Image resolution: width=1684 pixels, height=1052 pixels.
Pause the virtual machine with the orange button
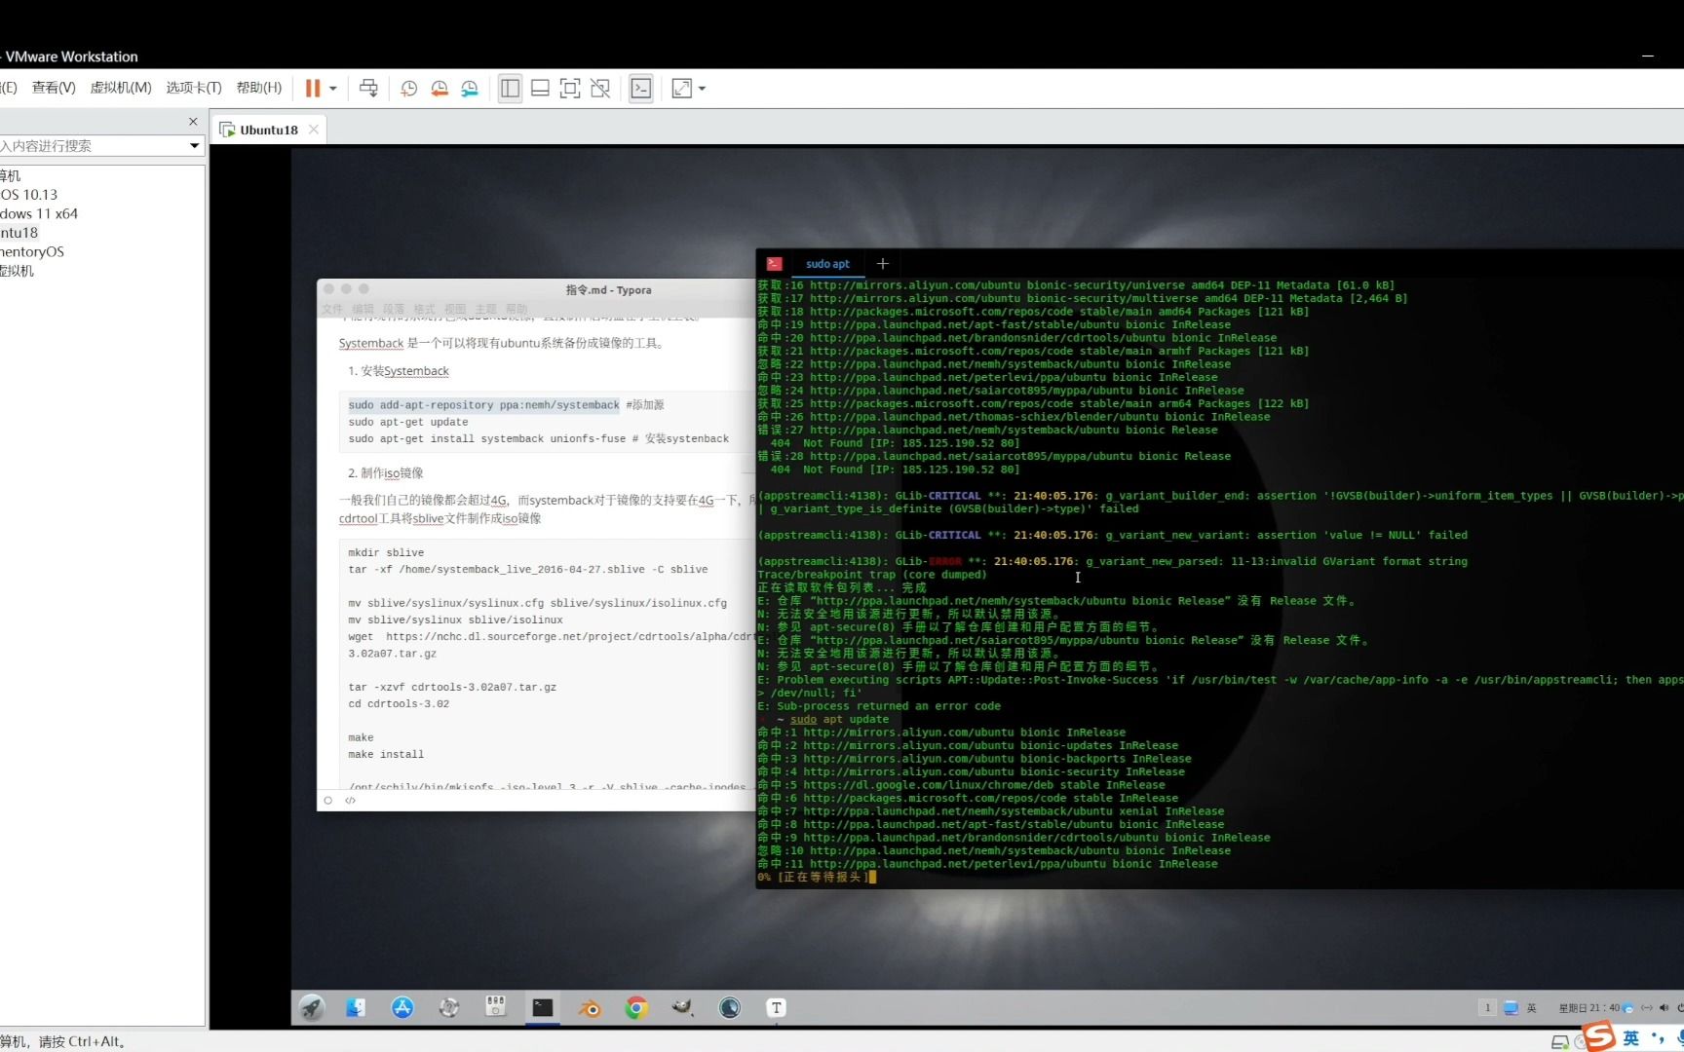312,89
